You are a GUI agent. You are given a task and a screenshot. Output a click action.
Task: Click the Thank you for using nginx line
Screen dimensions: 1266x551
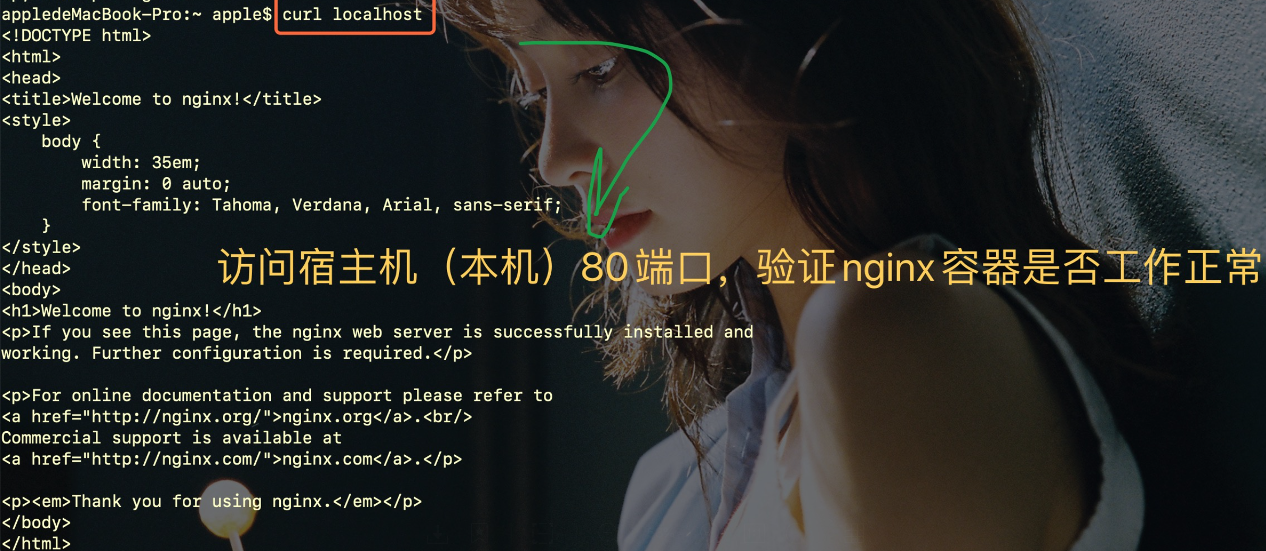pos(212,502)
